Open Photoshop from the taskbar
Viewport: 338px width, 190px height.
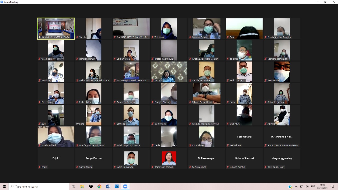tap(116, 187)
